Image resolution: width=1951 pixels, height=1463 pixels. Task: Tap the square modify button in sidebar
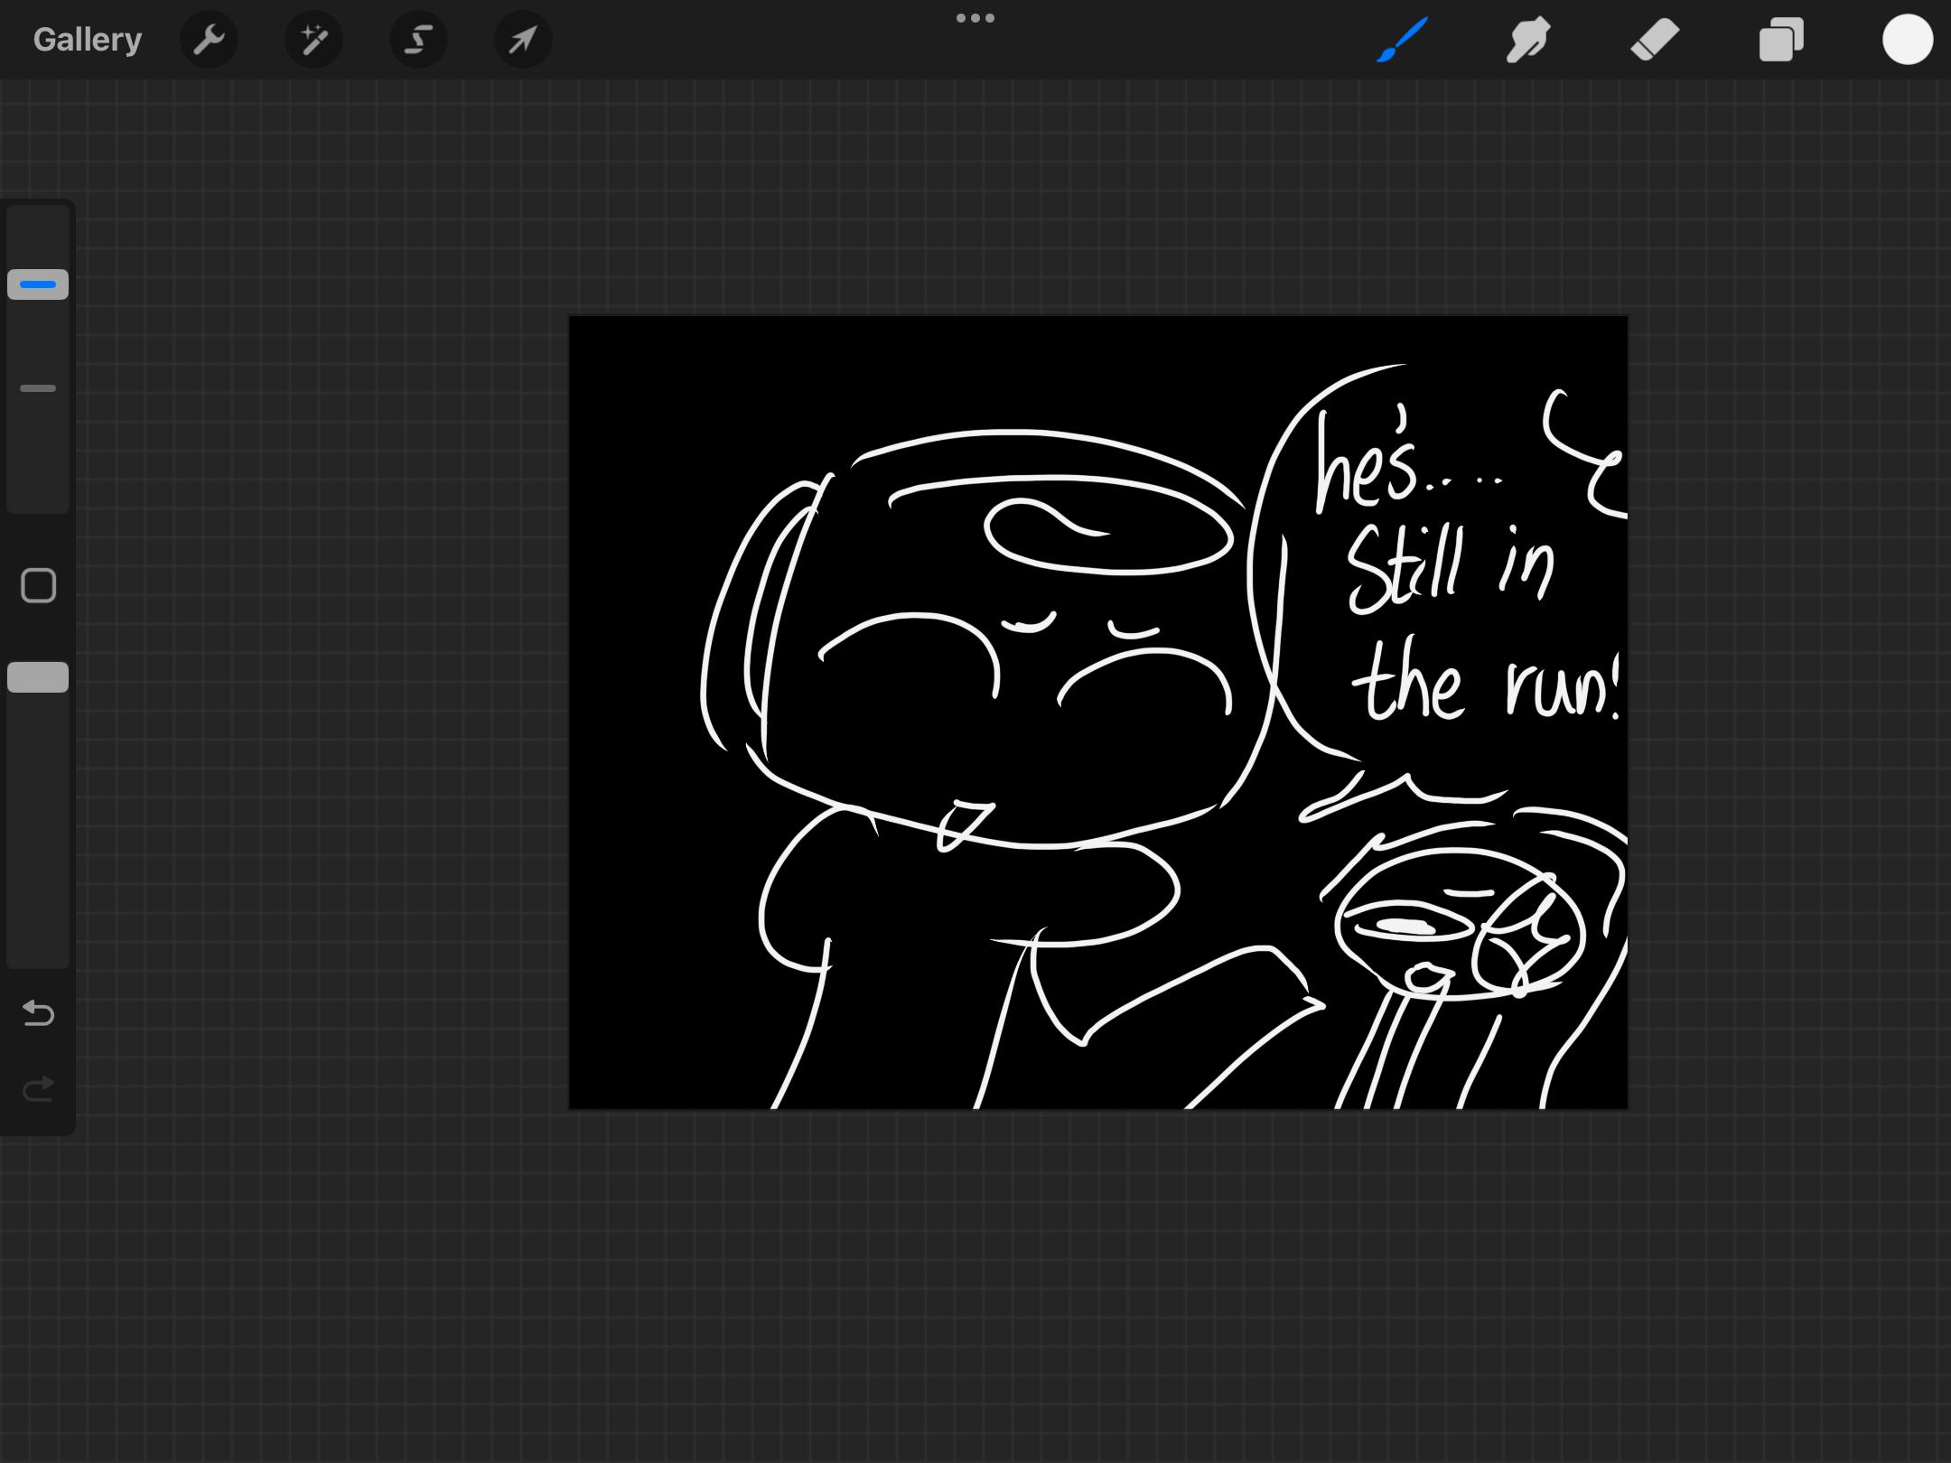tap(38, 586)
